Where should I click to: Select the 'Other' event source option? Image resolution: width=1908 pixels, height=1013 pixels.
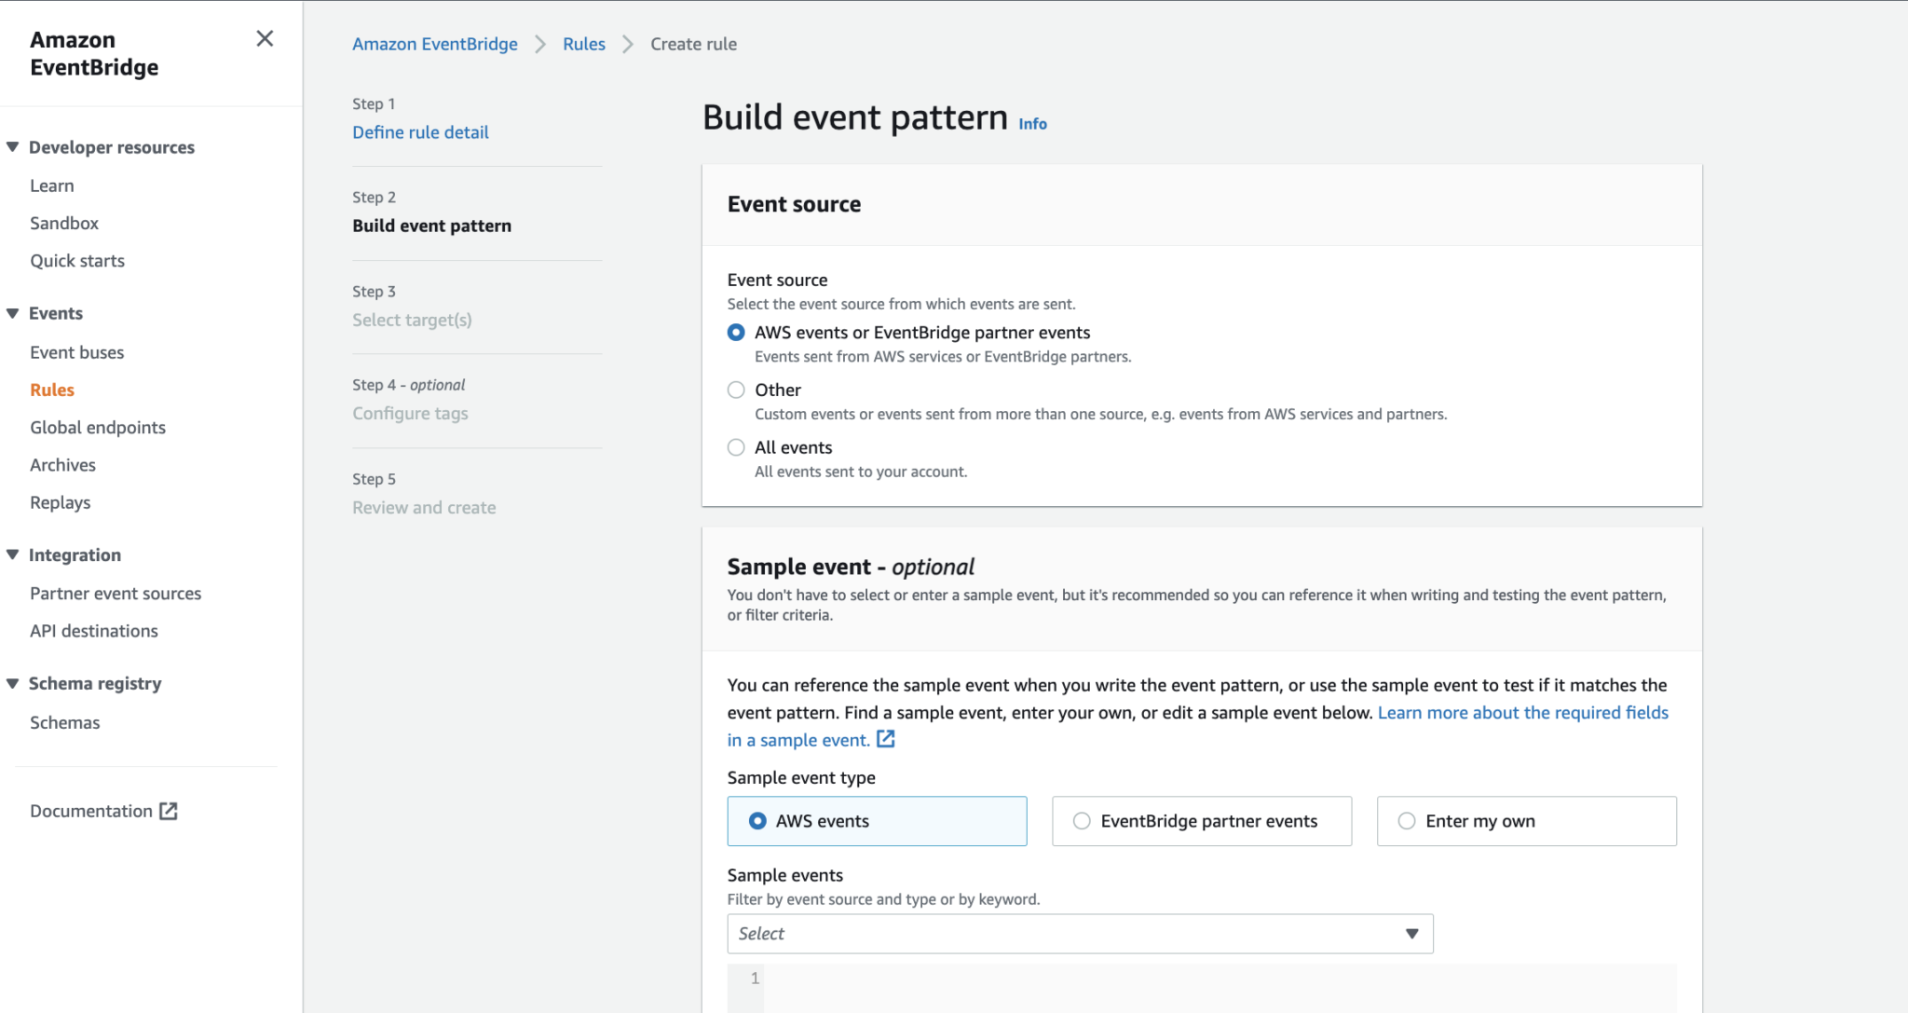pyautogui.click(x=735, y=390)
